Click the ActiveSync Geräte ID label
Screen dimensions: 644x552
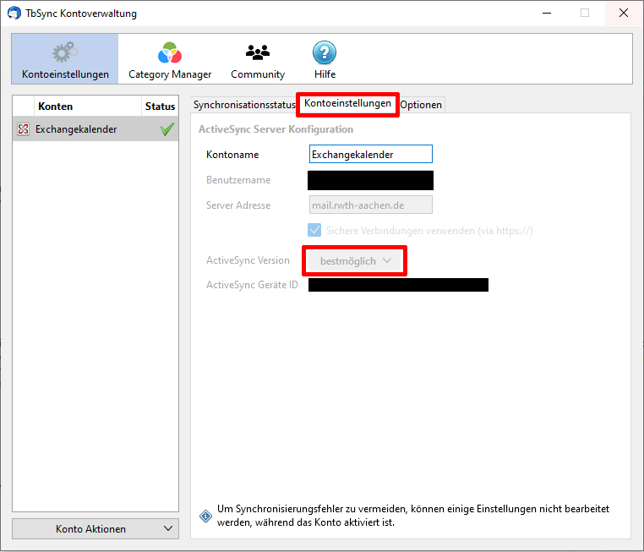coord(252,285)
